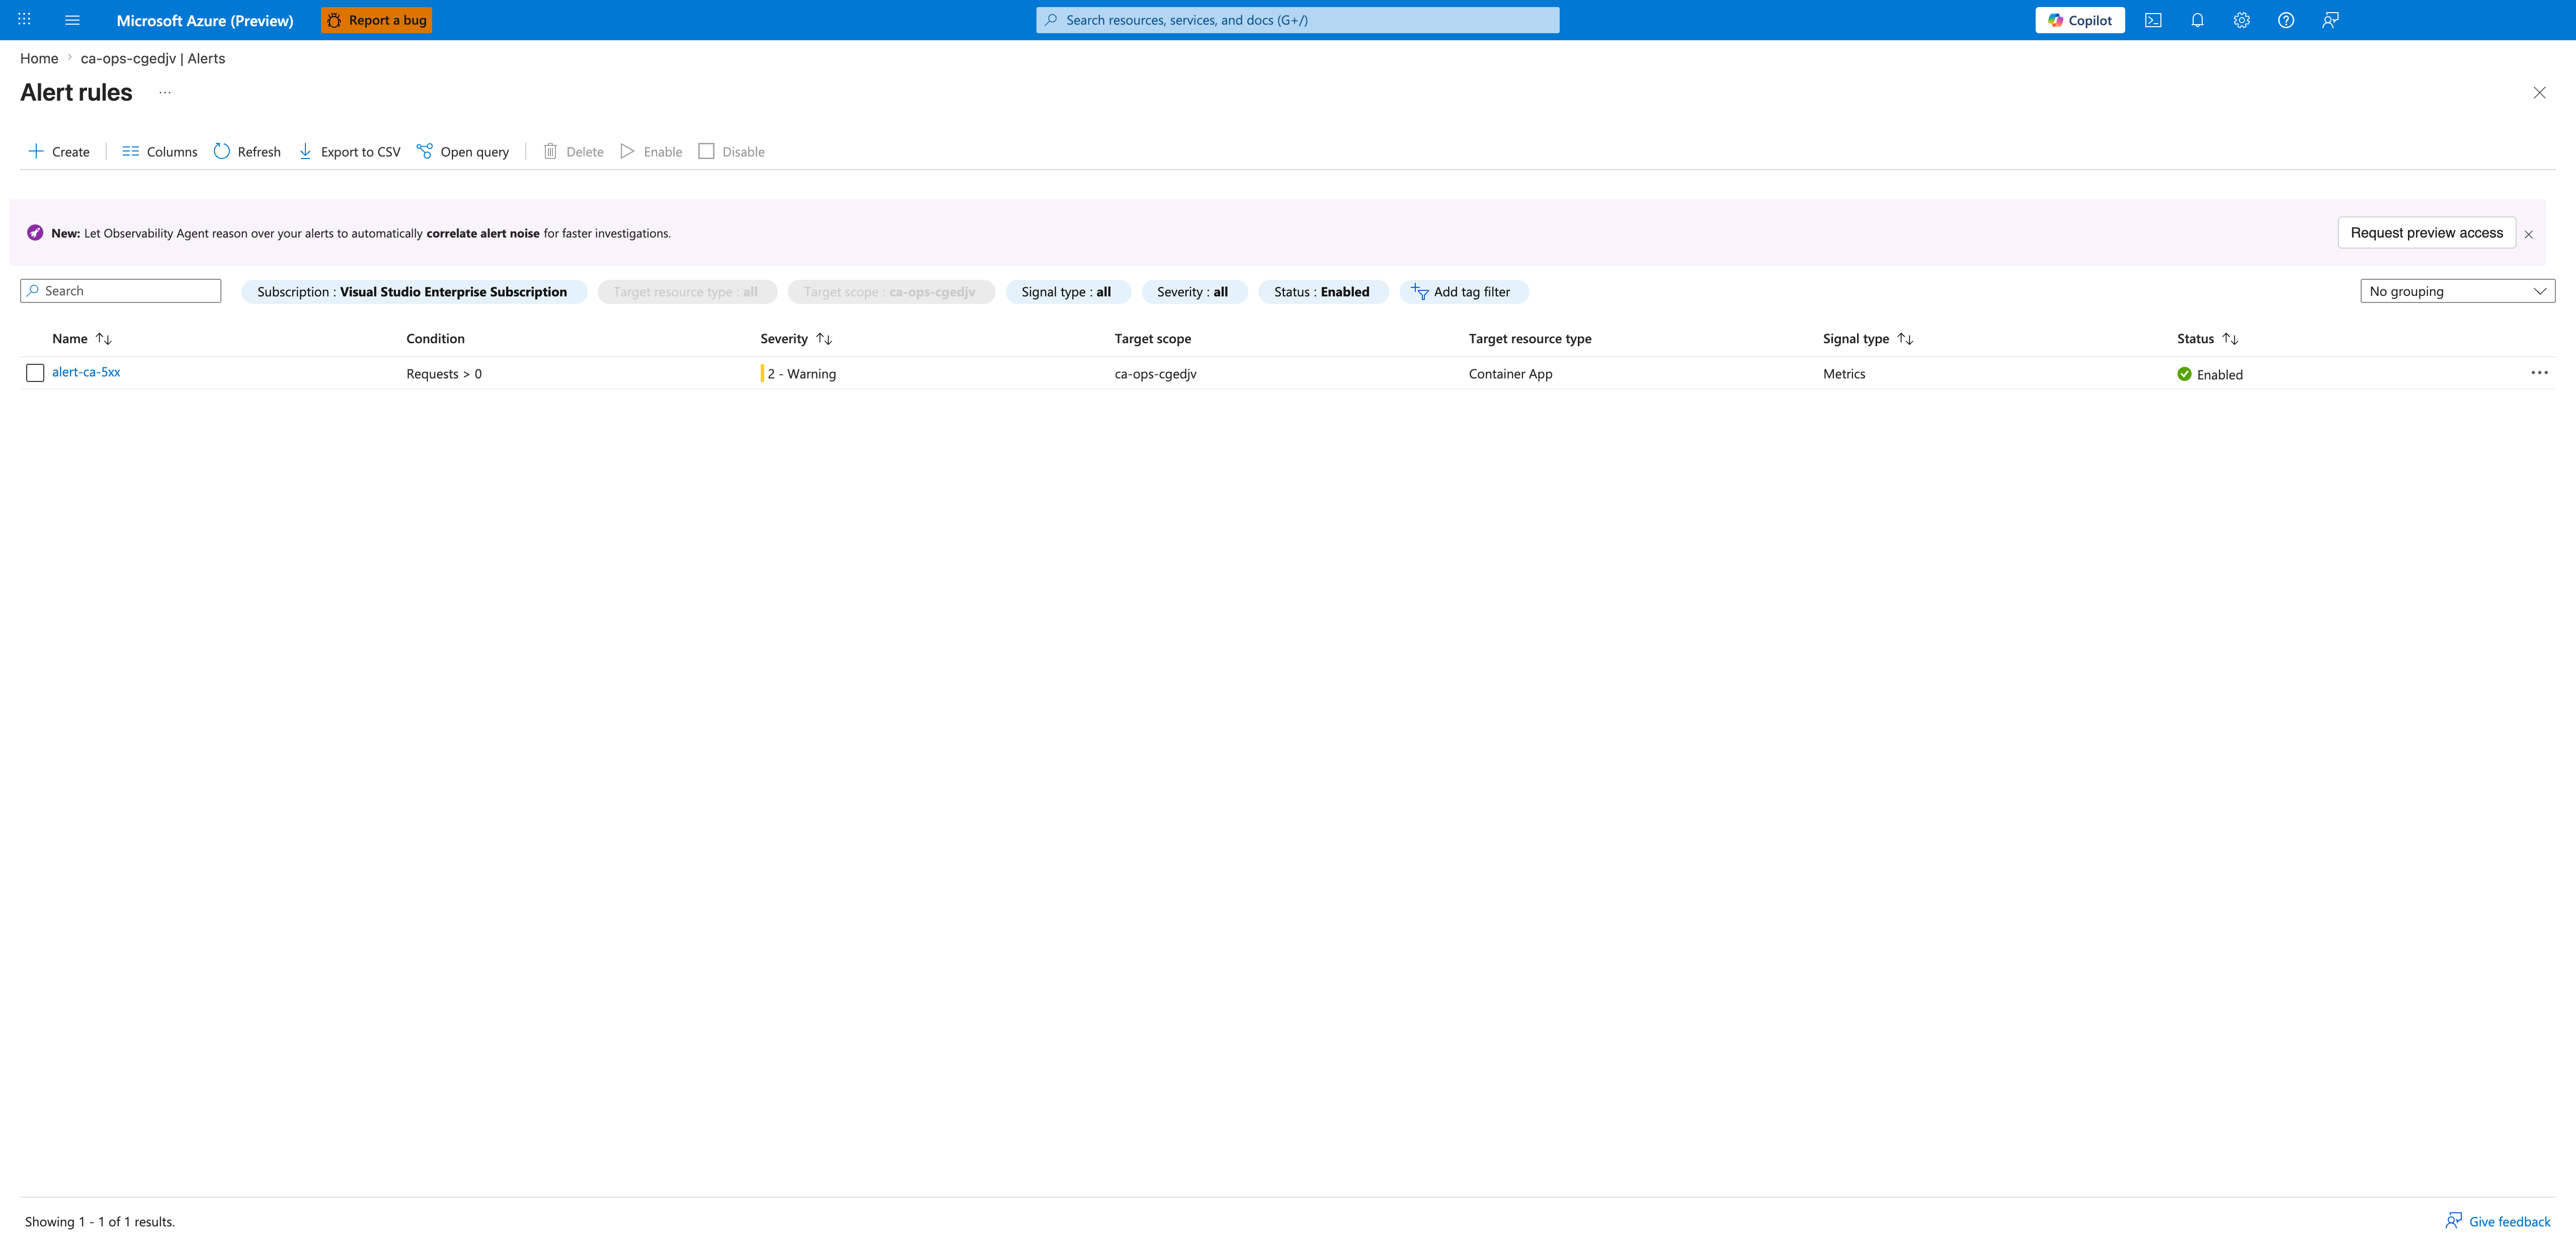Viewport: 2576px width, 1244px height.
Task: Sort by Status column
Action: [x=2207, y=339]
